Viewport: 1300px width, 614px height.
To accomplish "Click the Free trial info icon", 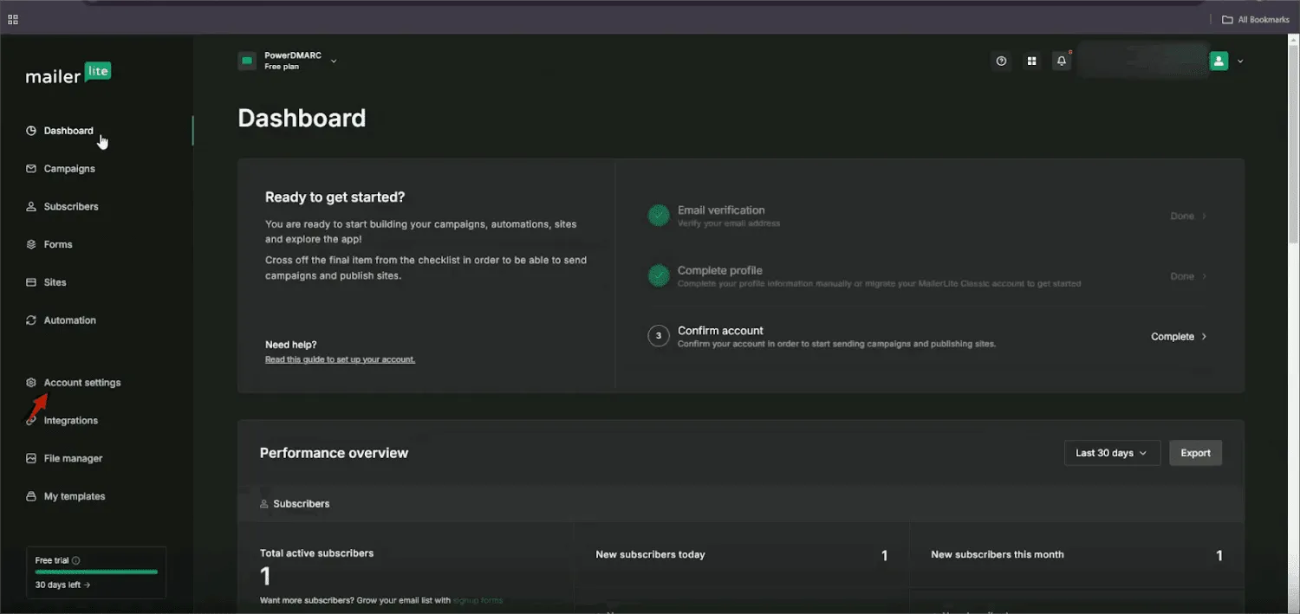I will click(75, 560).
